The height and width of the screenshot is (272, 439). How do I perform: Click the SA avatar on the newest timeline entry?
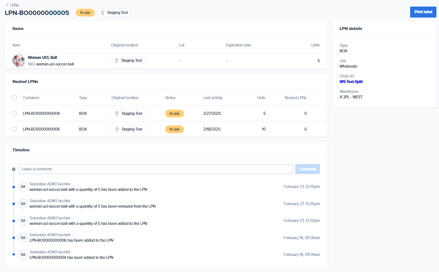coord(23,186)
